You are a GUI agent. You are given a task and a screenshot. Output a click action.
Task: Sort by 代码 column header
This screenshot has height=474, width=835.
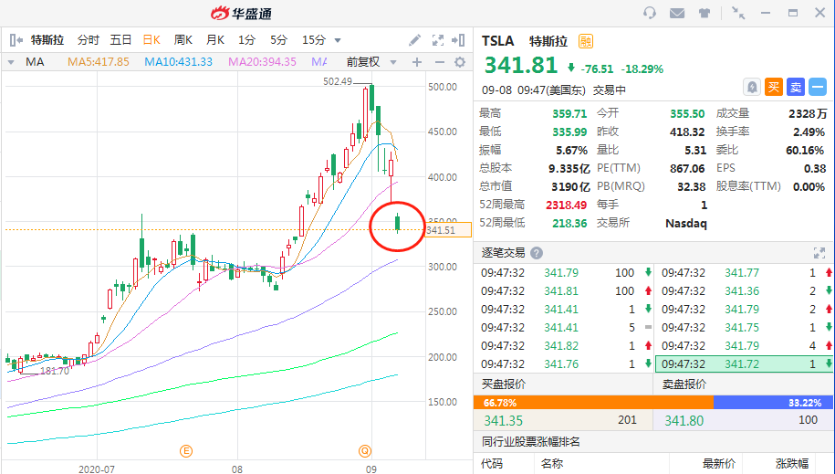tap(491, 464)
